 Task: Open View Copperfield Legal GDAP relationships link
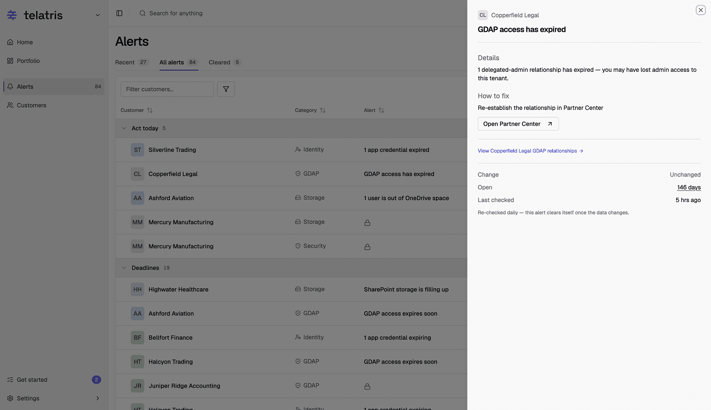530,151
